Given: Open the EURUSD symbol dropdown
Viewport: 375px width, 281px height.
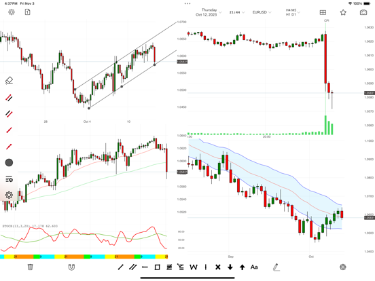Looking at the screenshot, I should point(262,12).
